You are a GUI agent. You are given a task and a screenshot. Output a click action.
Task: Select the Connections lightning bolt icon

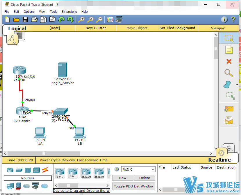[x=45, y=170]
